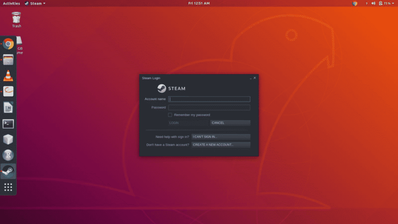This screenshot has width=398, height=224.
Task: Click inside the Account name field
Action: [209, 99]
